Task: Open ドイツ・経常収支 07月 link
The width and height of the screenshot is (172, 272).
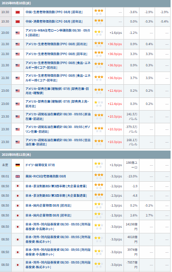Action: 40,165
